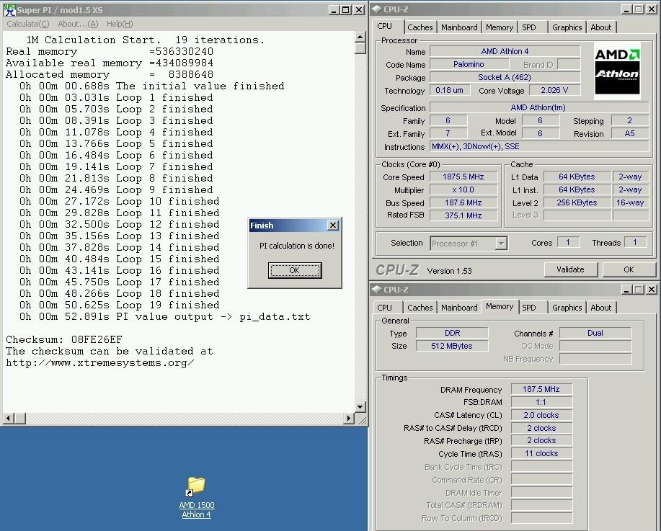Viewport: 661px width, 531px height.
Task: Switch to Graphics tab in top CPU-Z window
Action: coord(567,27)
